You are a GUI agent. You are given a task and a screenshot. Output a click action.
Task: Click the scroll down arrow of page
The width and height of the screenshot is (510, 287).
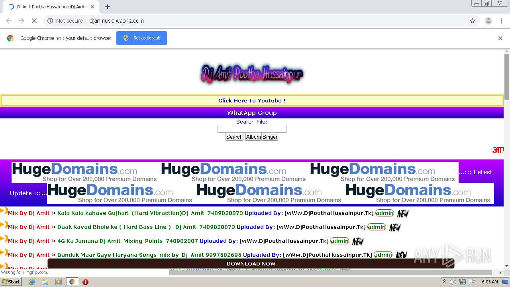click(x=507, y=266)
